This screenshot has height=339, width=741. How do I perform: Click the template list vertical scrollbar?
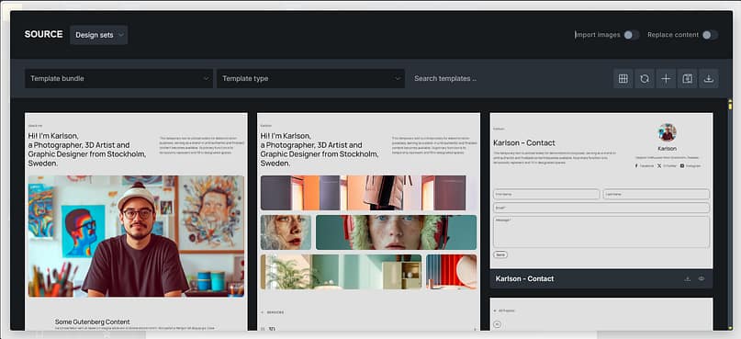tap(730, 214)
